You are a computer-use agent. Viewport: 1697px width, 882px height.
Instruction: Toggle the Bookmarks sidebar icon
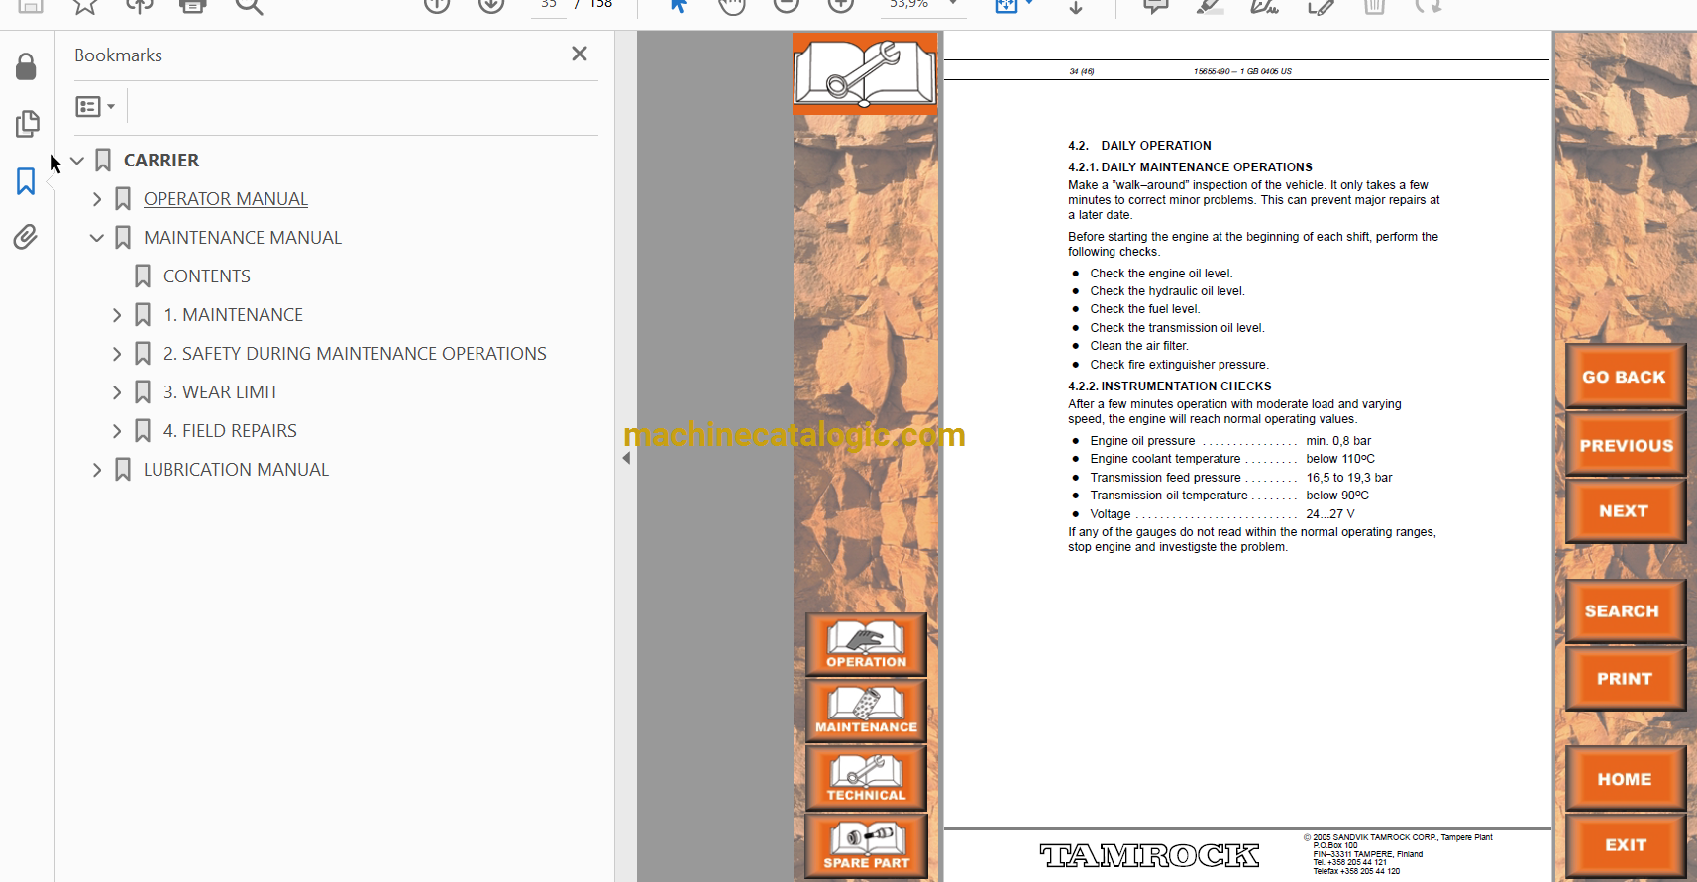coord(26,181)
